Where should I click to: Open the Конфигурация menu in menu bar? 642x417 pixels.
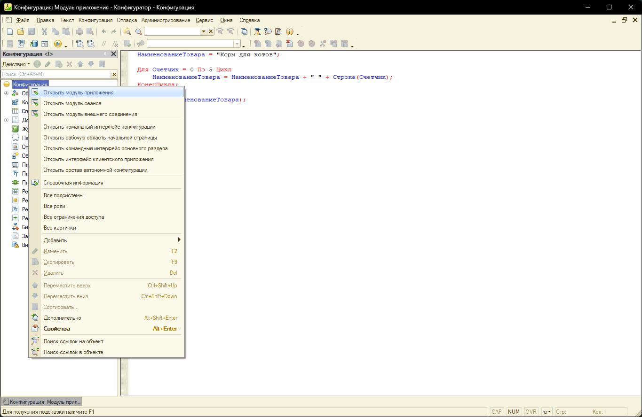pos(95,20)
